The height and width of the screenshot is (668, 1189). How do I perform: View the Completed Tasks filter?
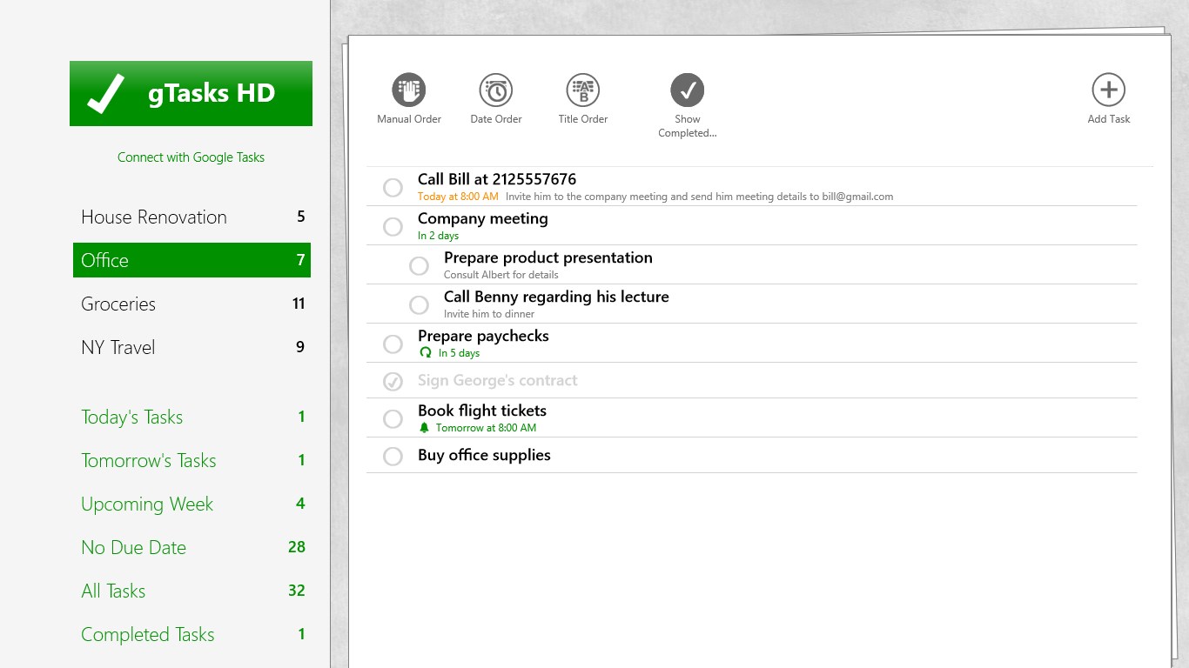(x=148, y=635)
